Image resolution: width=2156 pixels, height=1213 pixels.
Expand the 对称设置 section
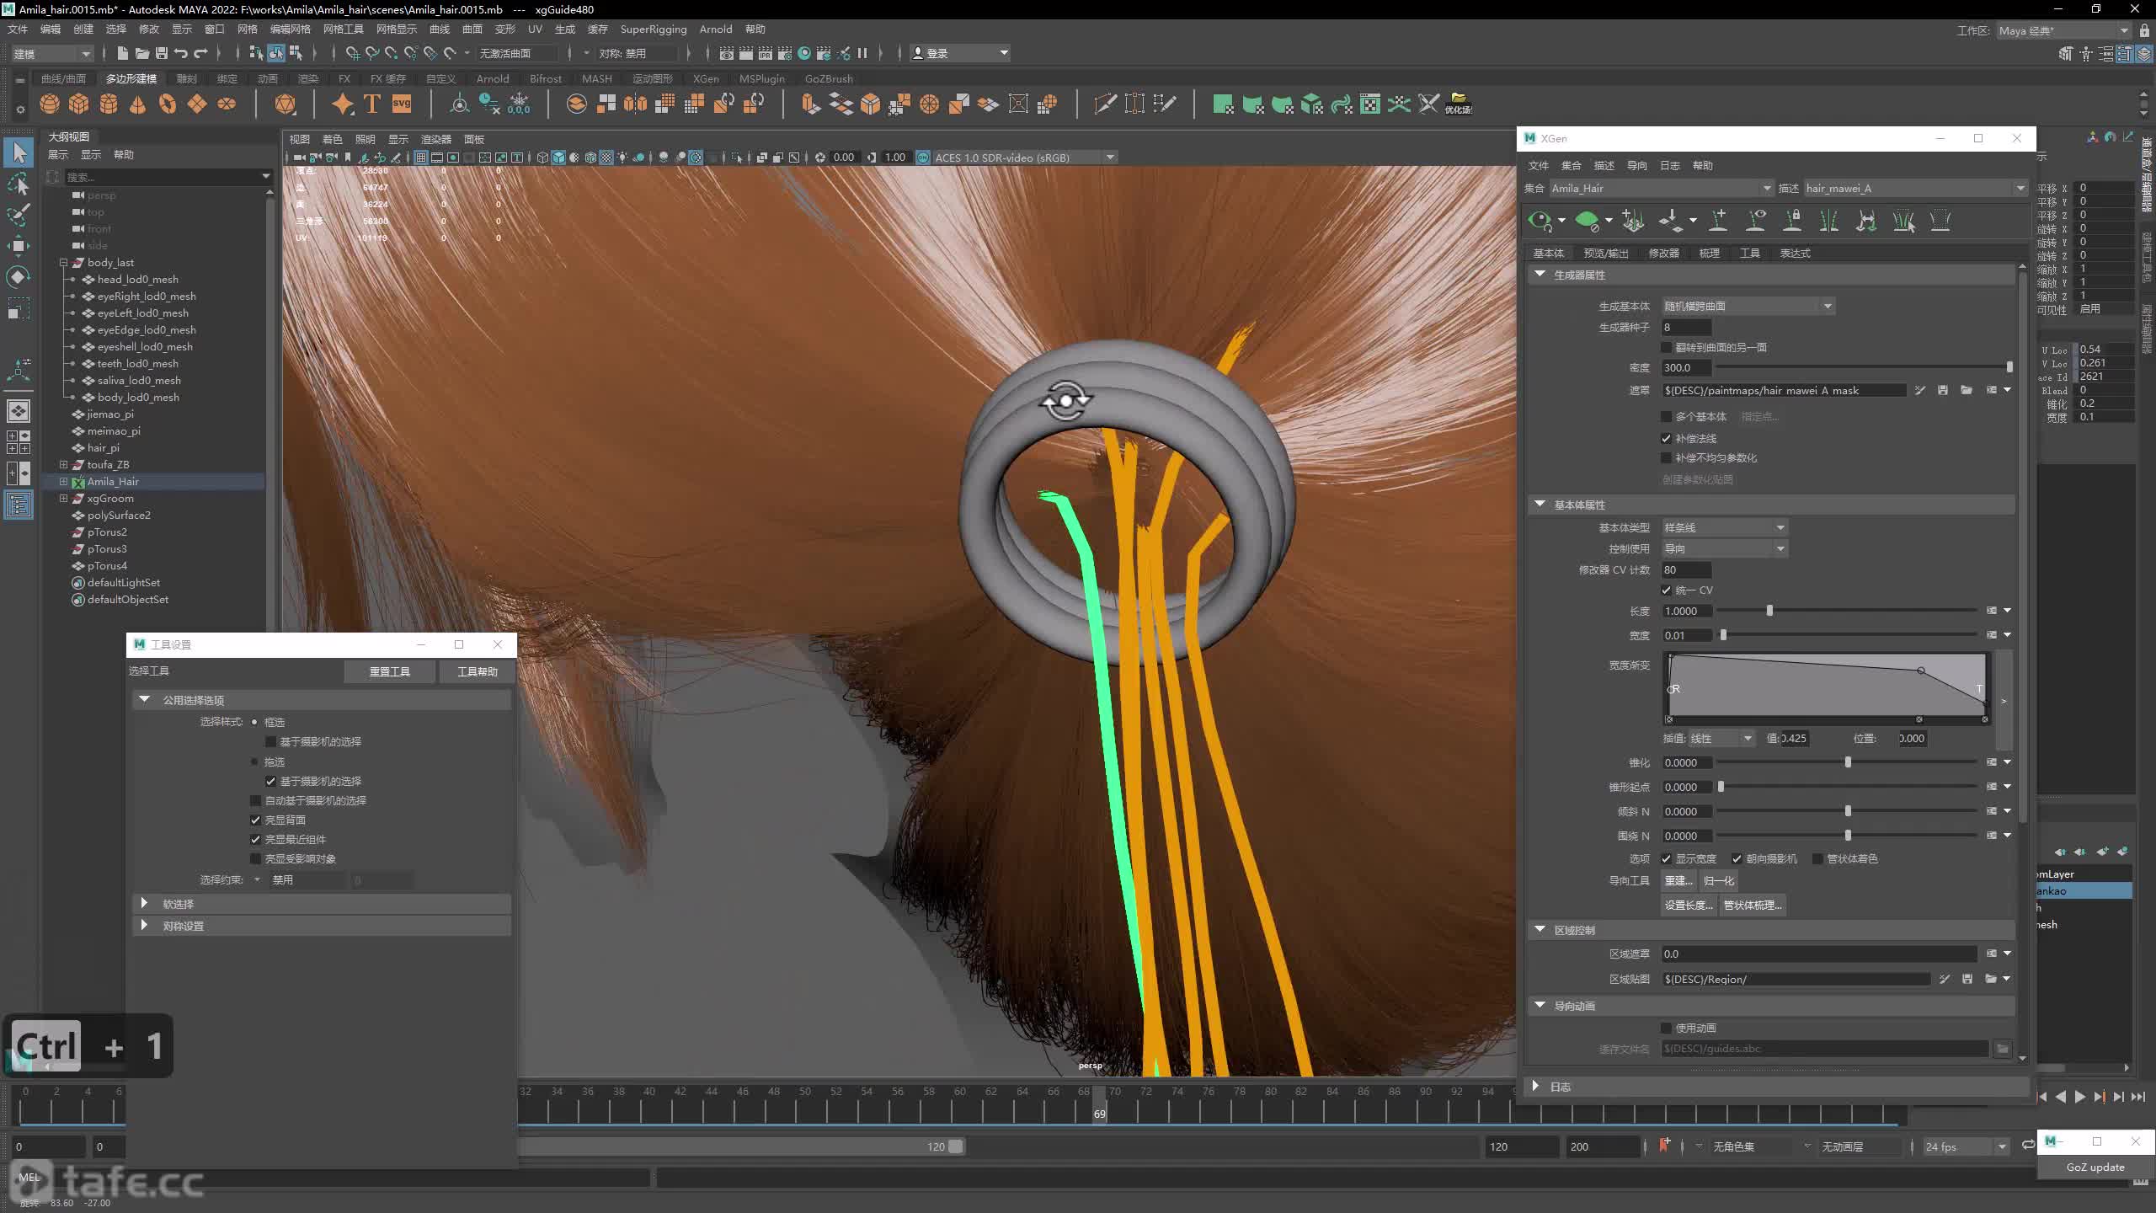coord(144,925)
